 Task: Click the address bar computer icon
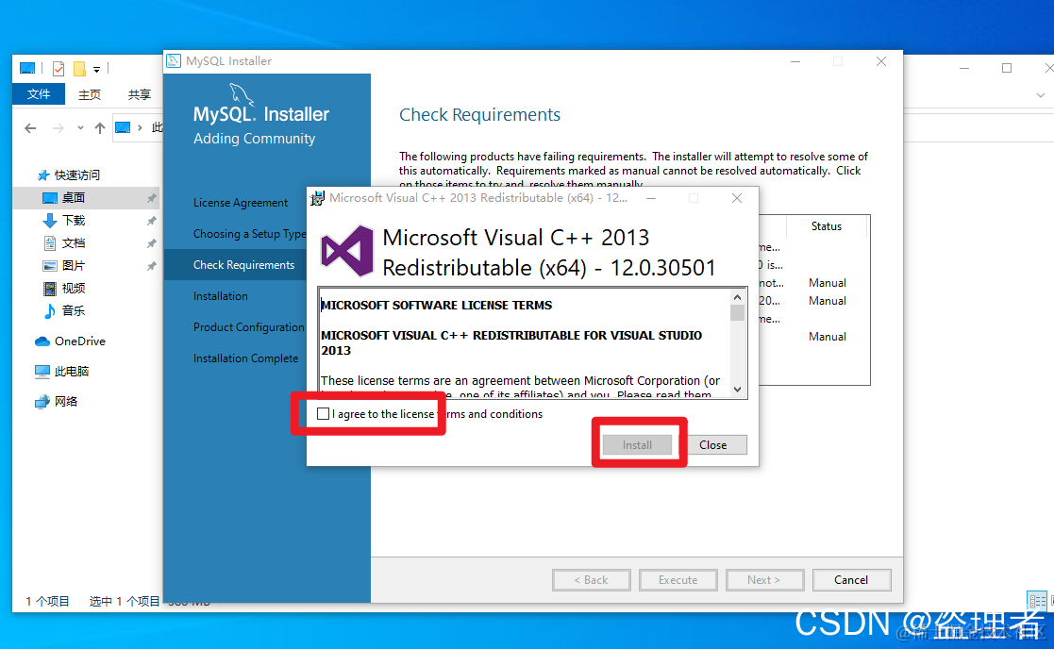[123, 127]
